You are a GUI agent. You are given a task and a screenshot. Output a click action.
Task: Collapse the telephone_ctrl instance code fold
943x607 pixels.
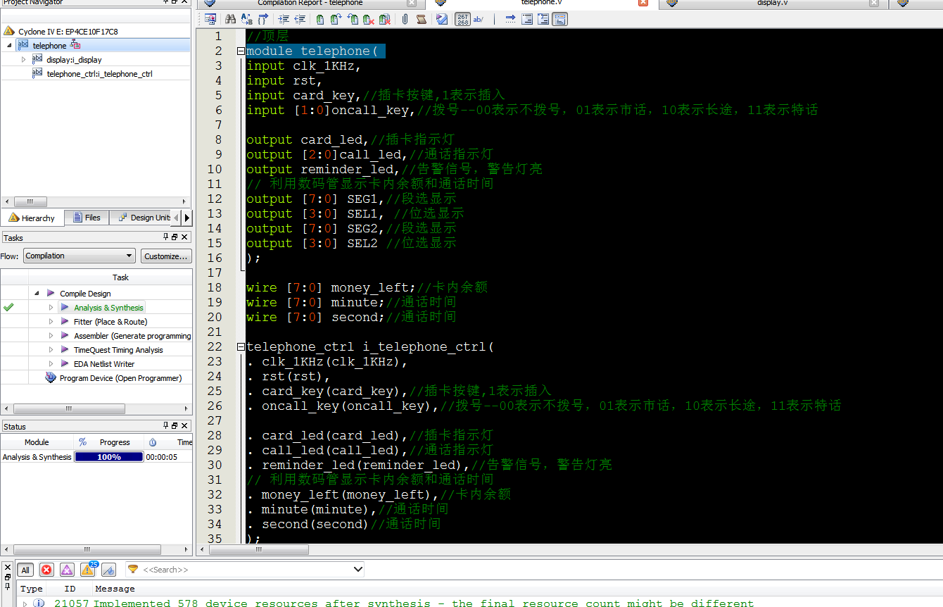(241, 346)
